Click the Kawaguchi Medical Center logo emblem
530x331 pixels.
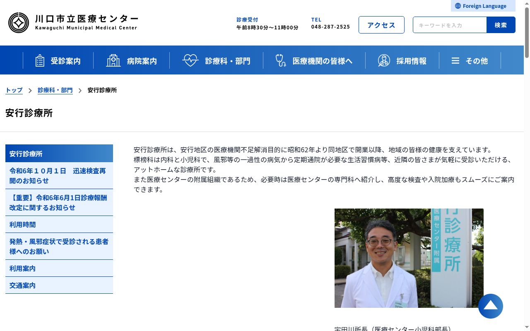coord(19,23)
